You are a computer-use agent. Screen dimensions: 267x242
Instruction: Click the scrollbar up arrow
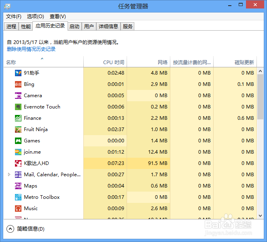tap(260, 71)
